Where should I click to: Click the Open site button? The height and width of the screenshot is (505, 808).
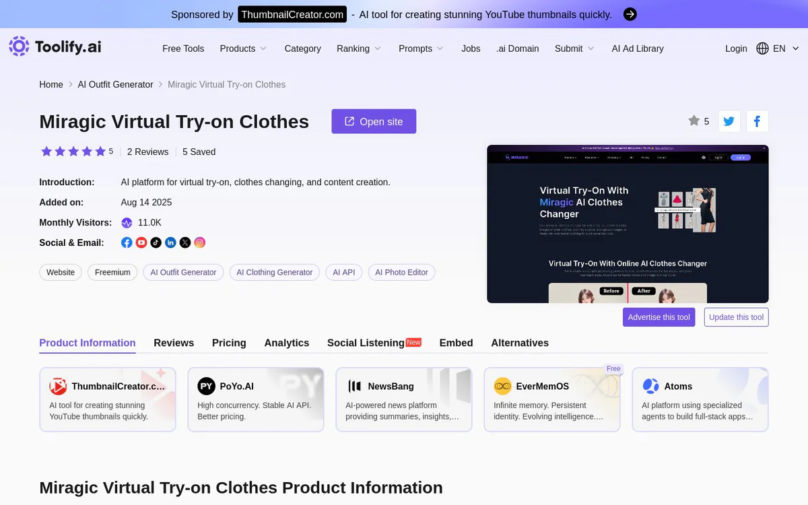tap(374, 121)
